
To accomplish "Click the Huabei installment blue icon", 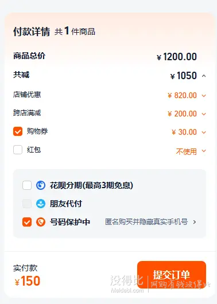I will (x=41, y=185).
